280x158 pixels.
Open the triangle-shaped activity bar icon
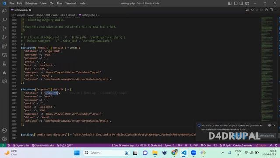point(4,72)
